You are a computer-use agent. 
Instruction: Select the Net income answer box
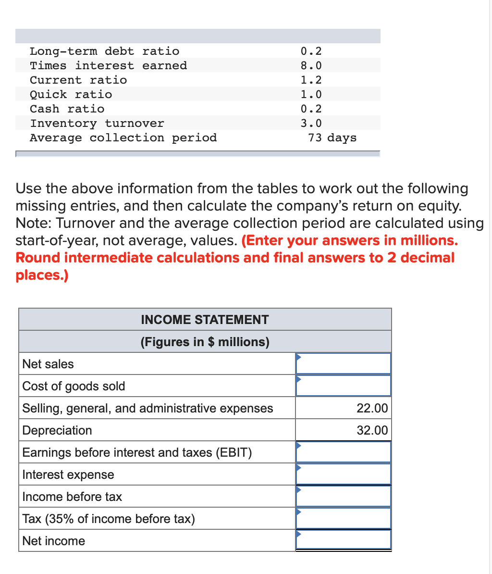tap(344, 540)
